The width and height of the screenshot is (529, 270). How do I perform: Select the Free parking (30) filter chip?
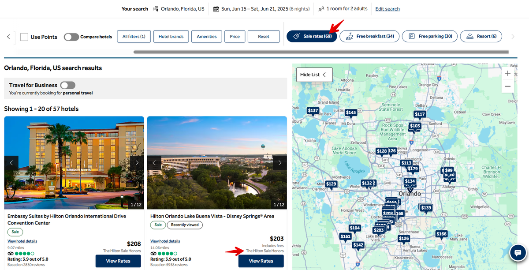pos(430,36)
